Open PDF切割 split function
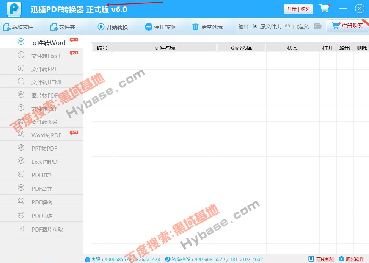369x263 pixels. click(x=42, y=174)
